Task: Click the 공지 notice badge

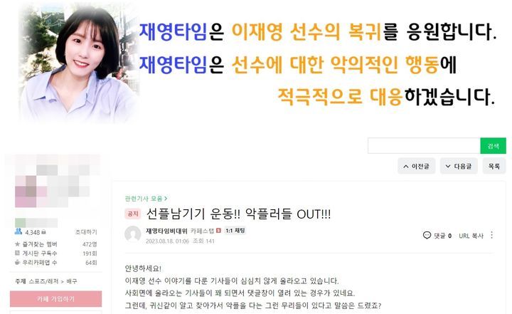Action: (132, 214)
